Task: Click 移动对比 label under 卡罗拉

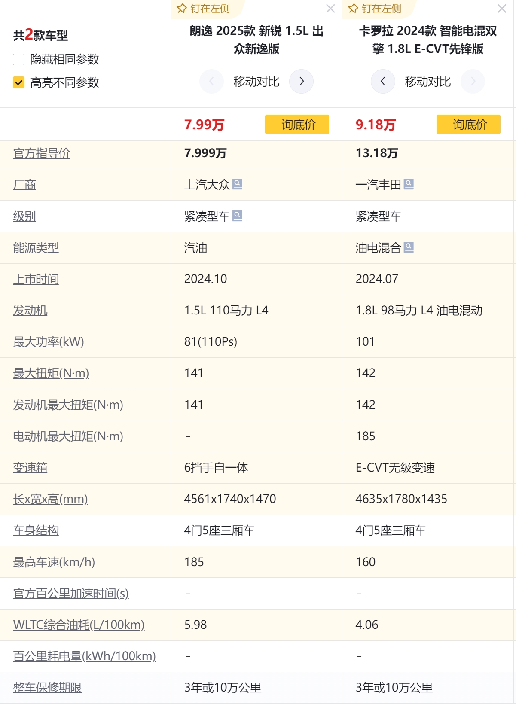Action: [x=428, y=82]
